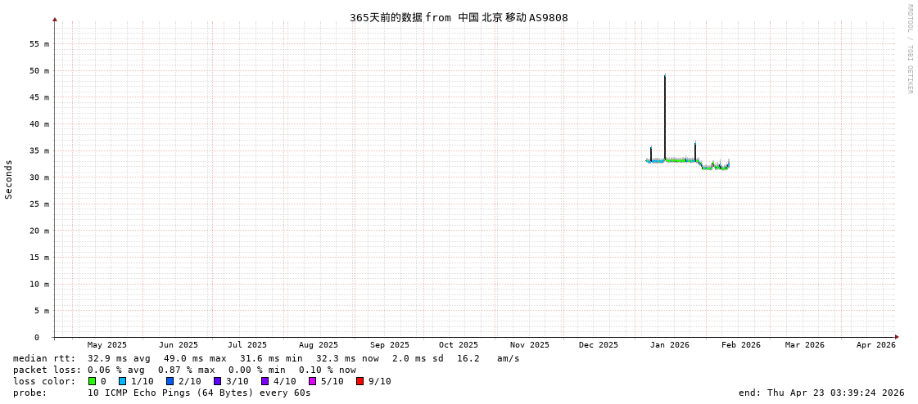The height and width of the screenshot is (404, 918).
Task: Click the 'Seconds' y-axis label
Action: pos(9,179)
